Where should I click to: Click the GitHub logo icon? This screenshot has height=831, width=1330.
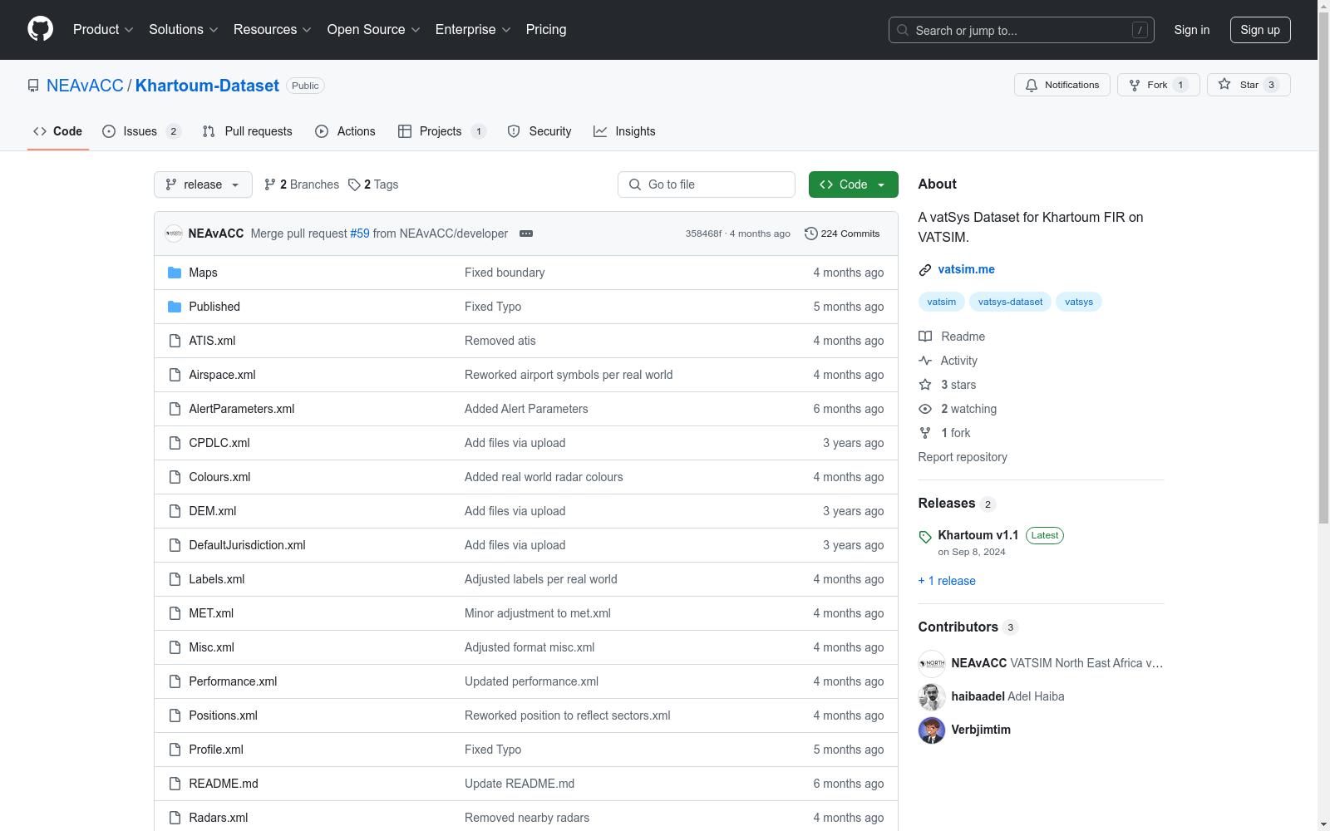tap(40, 29)
